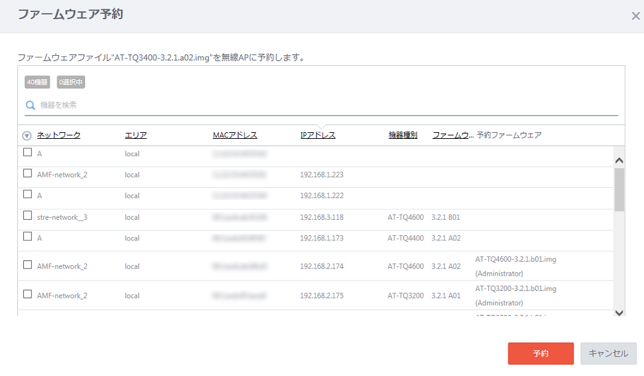Screen dimensions: 644x376
Task: Click AT-TQ4400 device type cell
Action: pyautogui.click(x=405, y=238)
